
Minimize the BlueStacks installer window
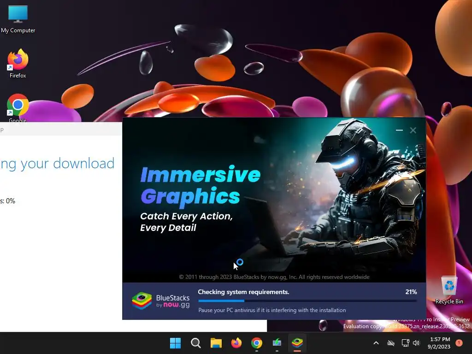tap(399, 130)
